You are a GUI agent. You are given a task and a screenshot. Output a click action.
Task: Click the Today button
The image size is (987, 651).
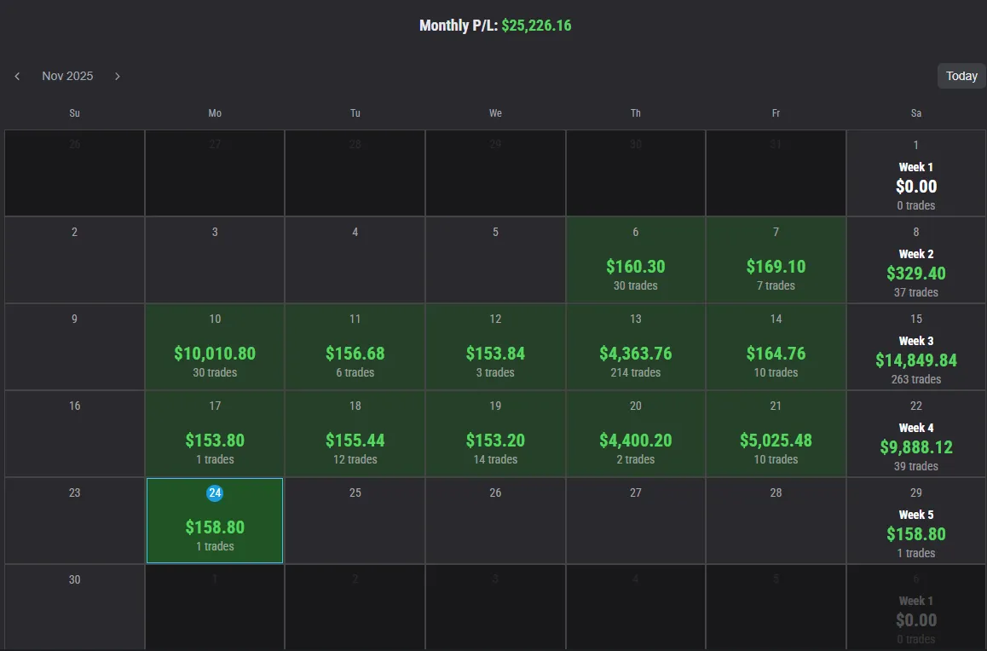(961, 76)
